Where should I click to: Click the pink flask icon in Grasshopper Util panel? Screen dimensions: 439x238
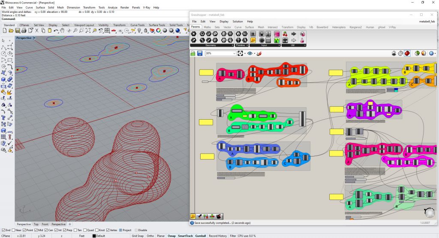302,40
